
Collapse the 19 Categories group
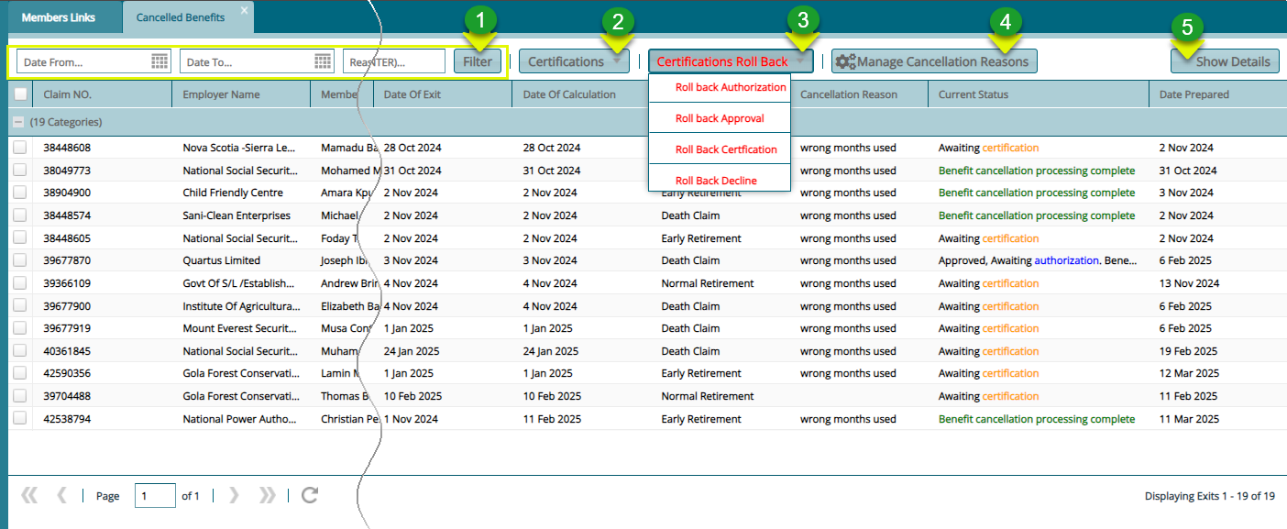coord(17,122)
